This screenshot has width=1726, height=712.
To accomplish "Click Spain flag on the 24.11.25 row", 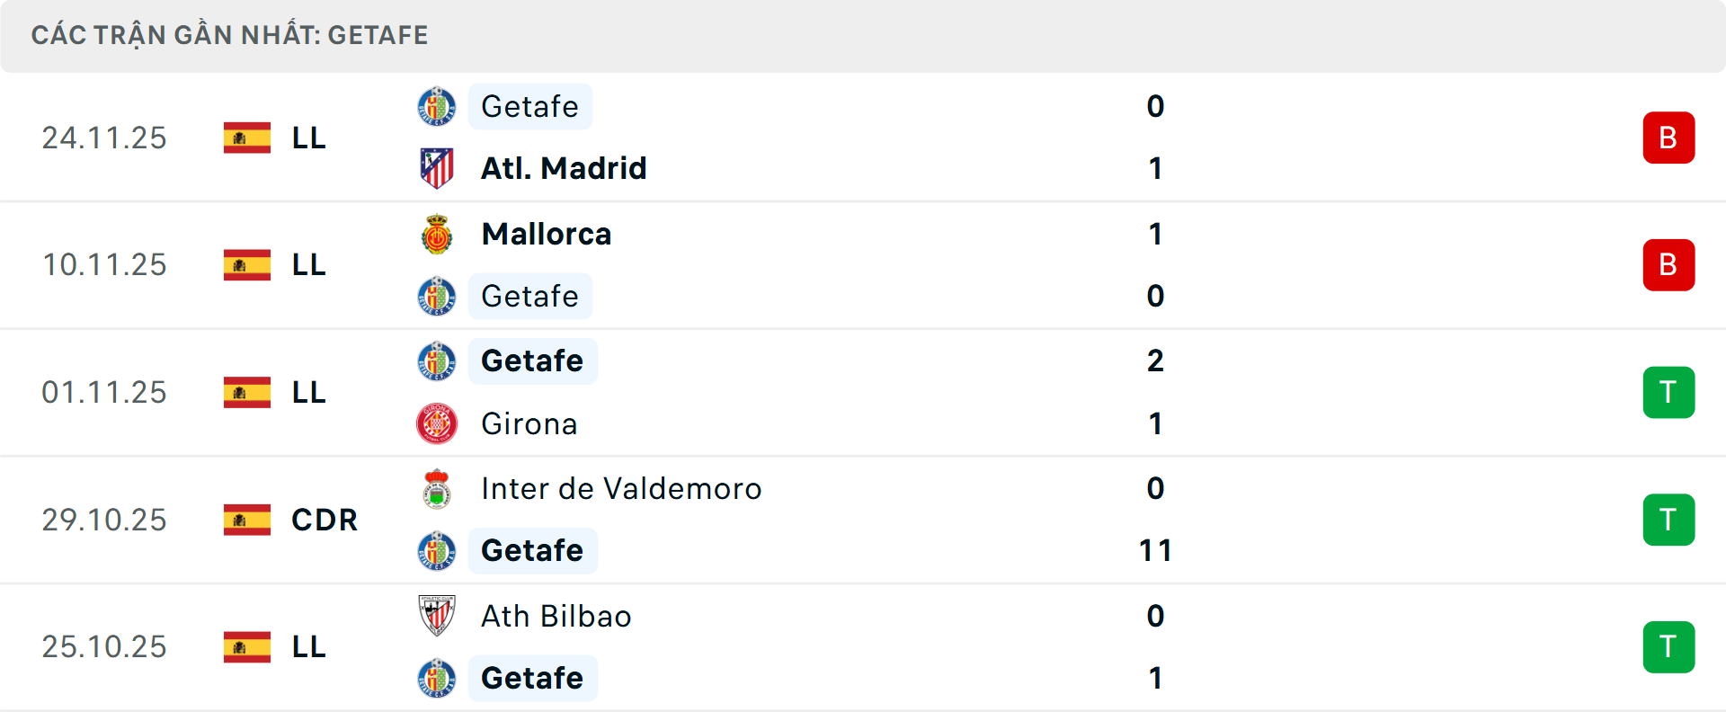I will (247, 138).
